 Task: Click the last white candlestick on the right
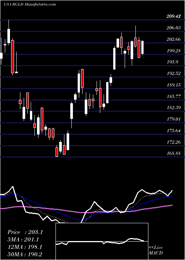pos(142,48)
